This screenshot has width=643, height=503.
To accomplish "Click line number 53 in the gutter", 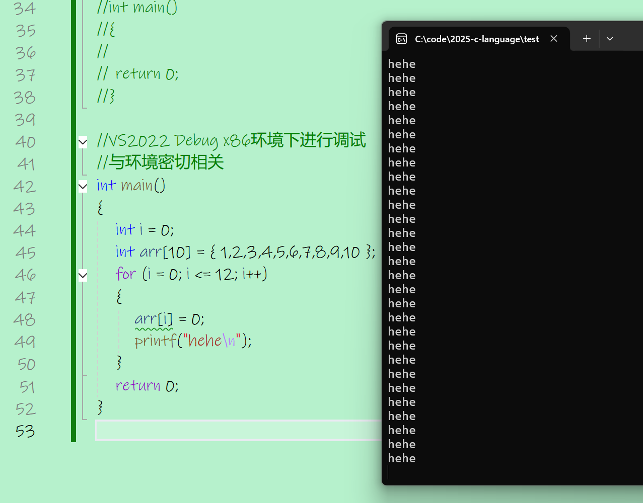I will (25, 431).
